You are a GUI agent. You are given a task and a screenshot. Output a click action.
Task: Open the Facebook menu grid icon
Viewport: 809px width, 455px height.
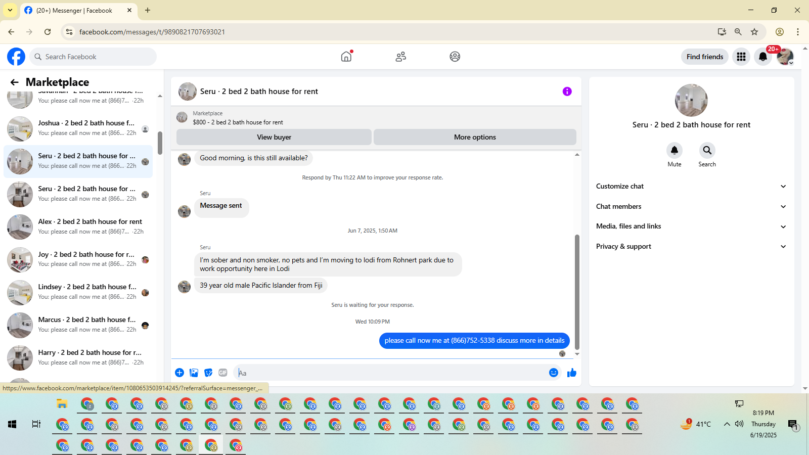tap(741, 57)
